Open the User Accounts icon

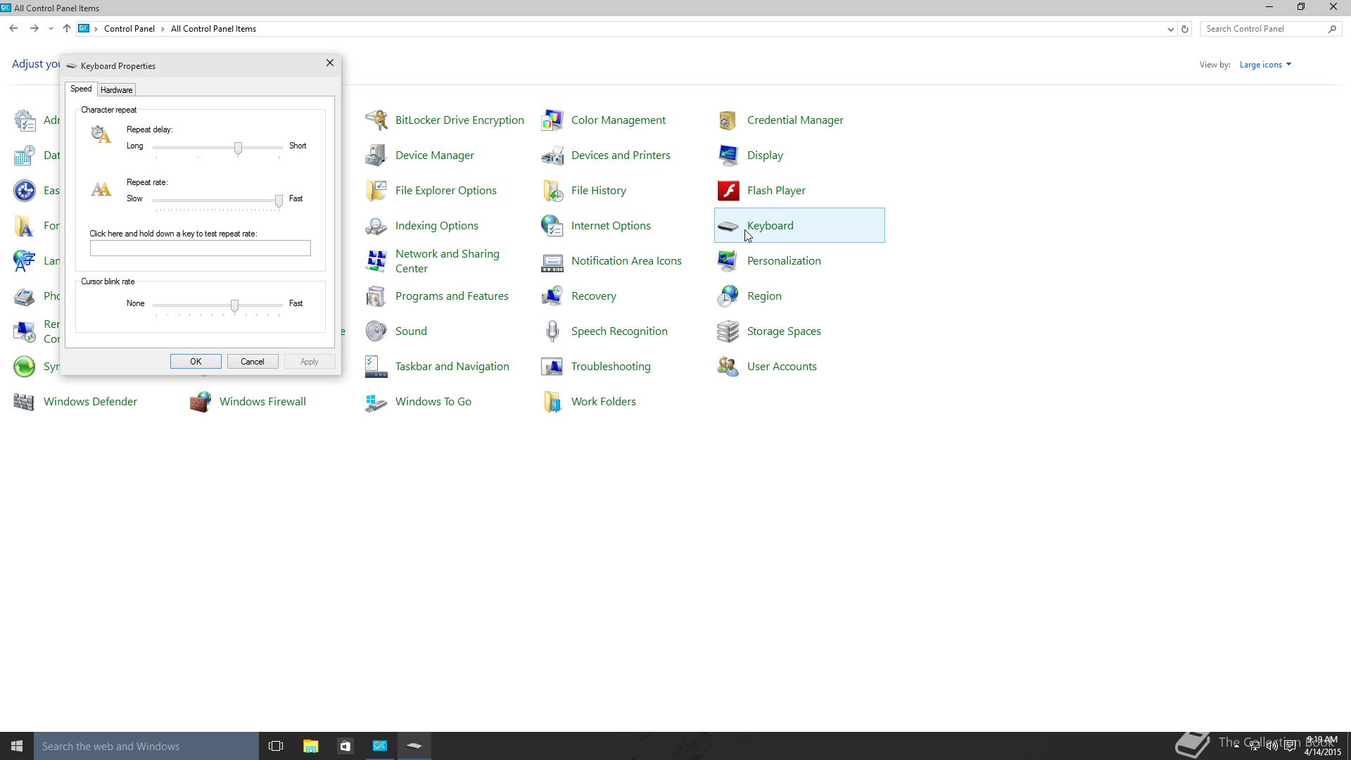[728, 367]
